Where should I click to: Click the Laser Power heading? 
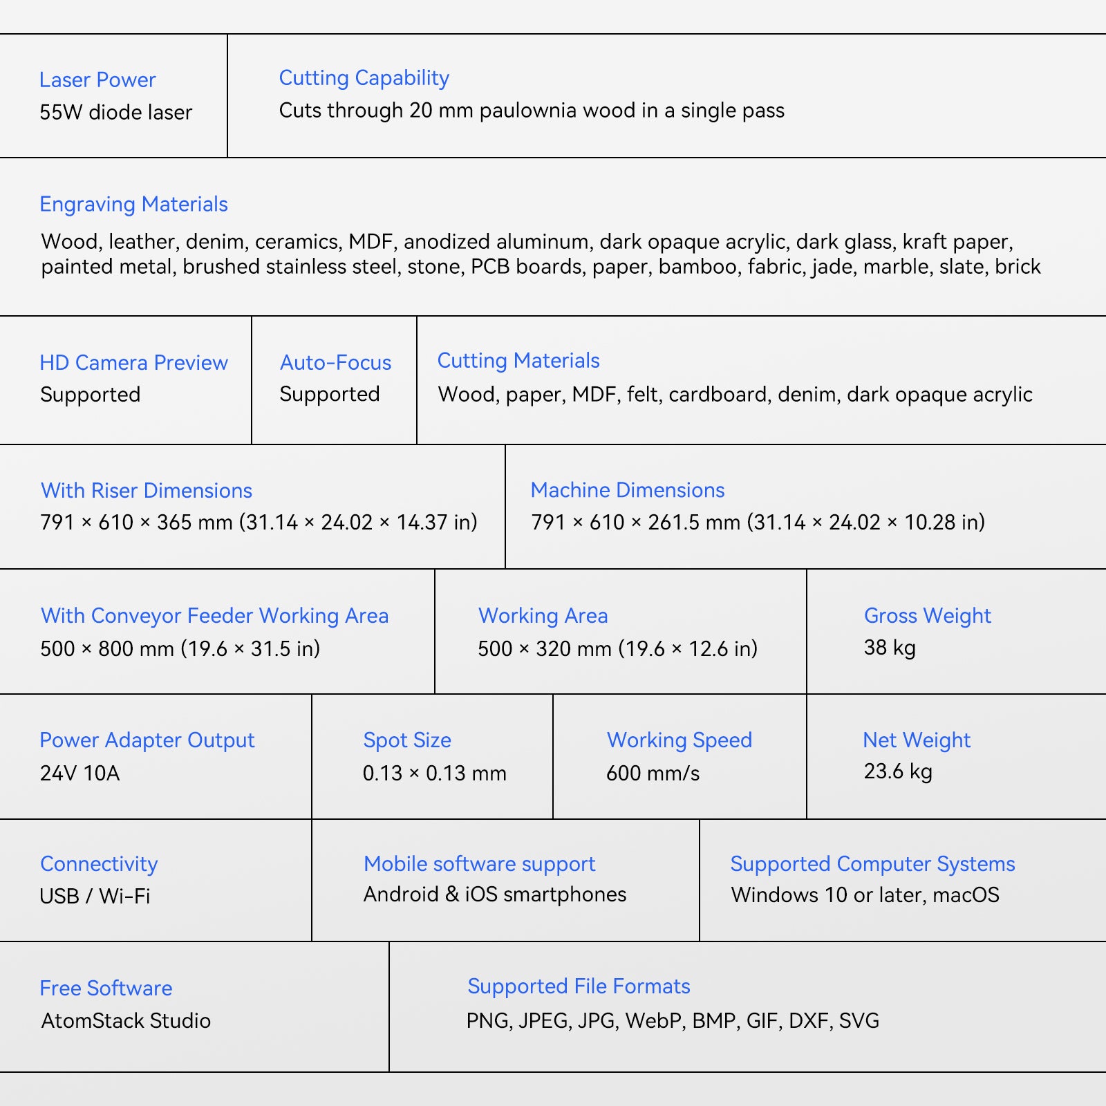click(97, 80)
